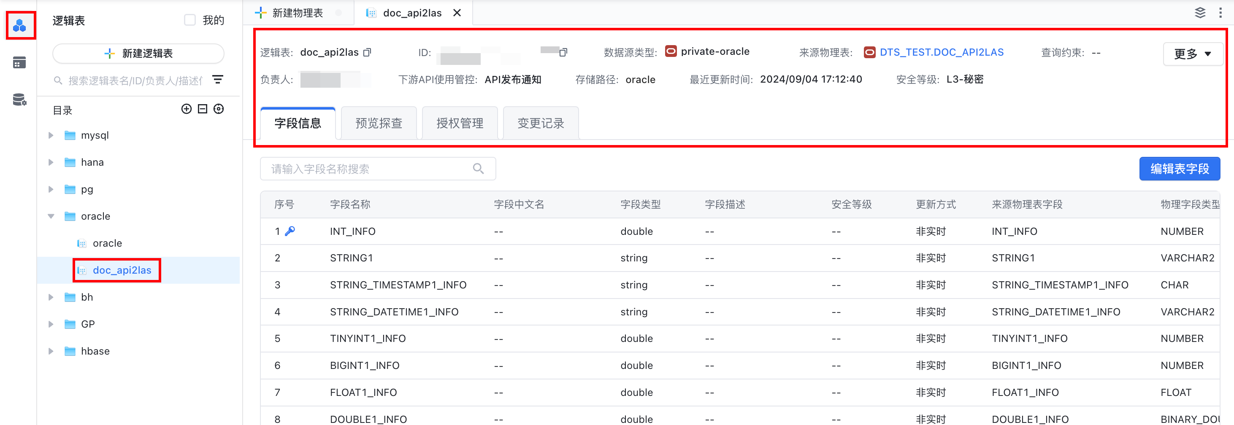Select the doc_api2las editor tab
Screen dimensions: 1234x425
coord(412,13)
